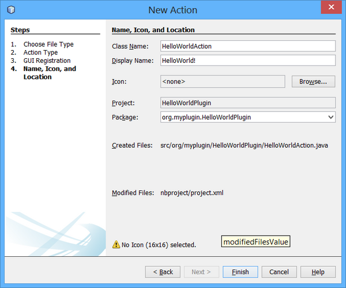
Task: Select step Choose File Type
Action: pyautogui.click(x=48, y=44)
